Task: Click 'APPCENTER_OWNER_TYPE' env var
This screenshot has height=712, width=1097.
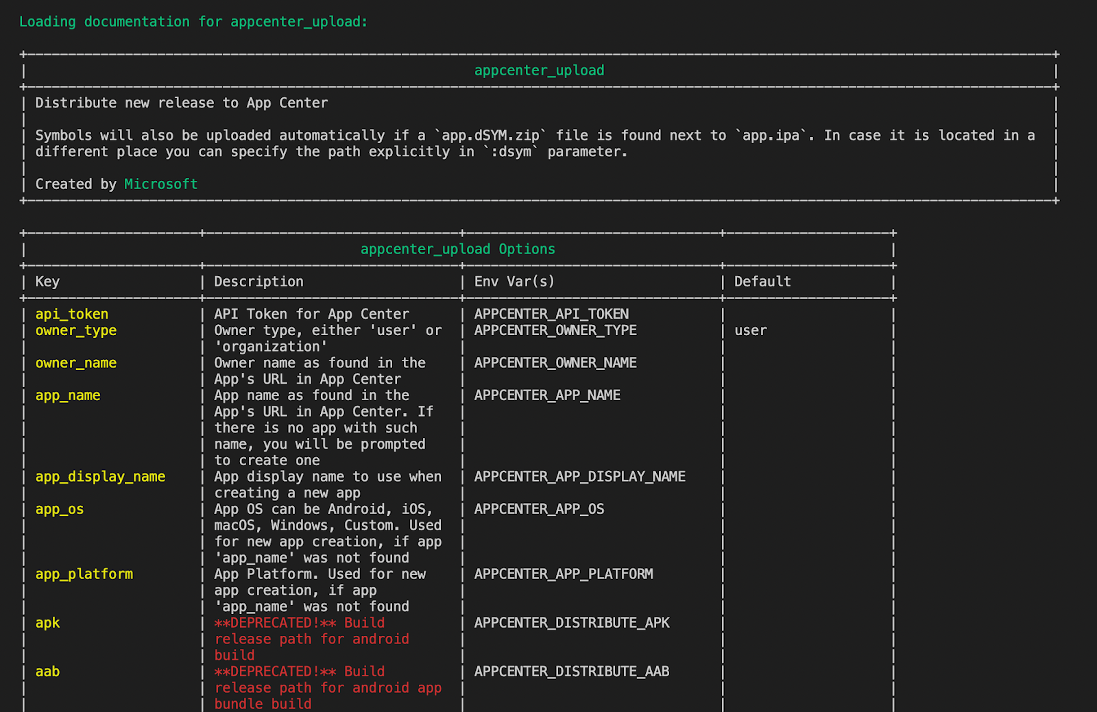Action: pyautogui.click(x=555, y=331)
